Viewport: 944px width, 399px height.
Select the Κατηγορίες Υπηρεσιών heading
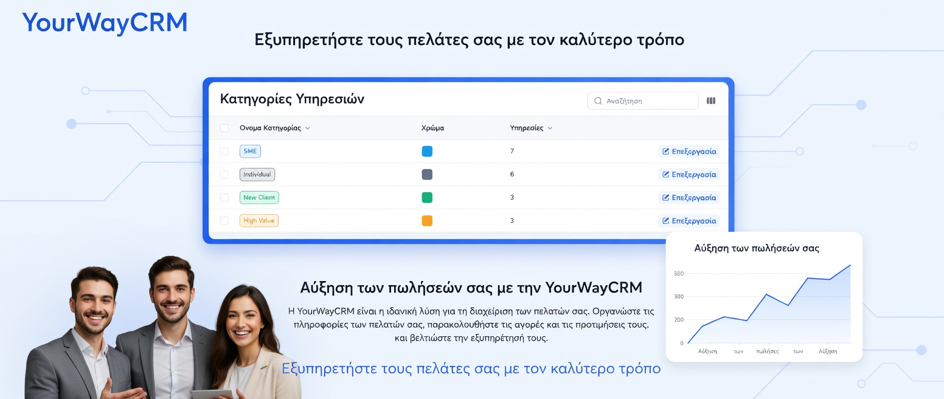point(292,99)
